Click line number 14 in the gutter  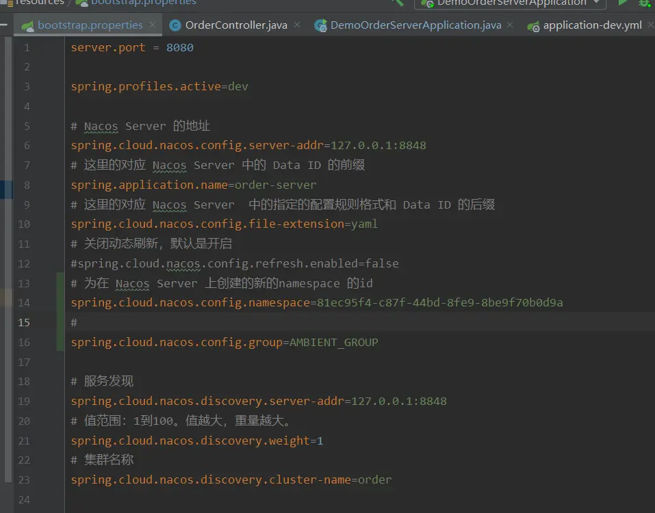click(24, 303)
